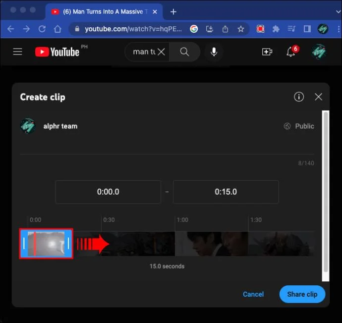This screenshot has width=342, height=323.
Task: Reload the current page
Action: pyautogui.click(x=42, y=29)
